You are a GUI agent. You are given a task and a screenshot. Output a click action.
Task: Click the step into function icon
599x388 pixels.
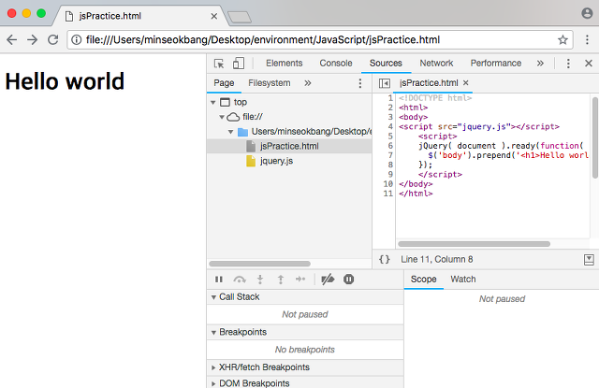point(260,280)
